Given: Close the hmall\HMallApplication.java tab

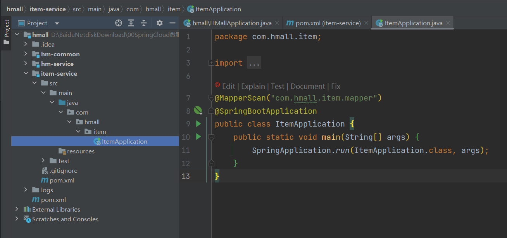Looking at the screenshot, I should tap(277, 23).
